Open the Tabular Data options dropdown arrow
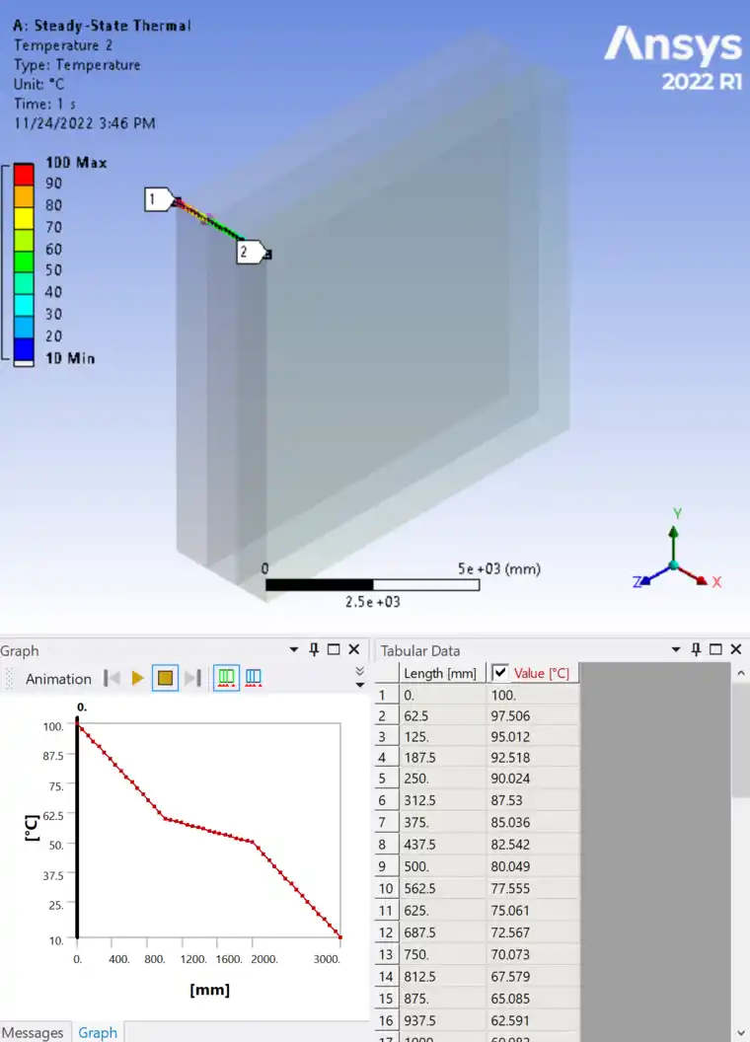Viewport: 750px width, 1042px height. pyautogui.click(x=676, y=649)
